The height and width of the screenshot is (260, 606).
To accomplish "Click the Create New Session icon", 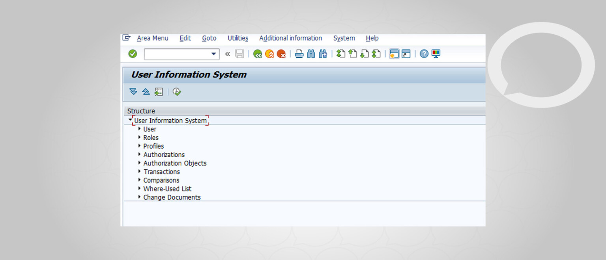I will tap(394, 54).
